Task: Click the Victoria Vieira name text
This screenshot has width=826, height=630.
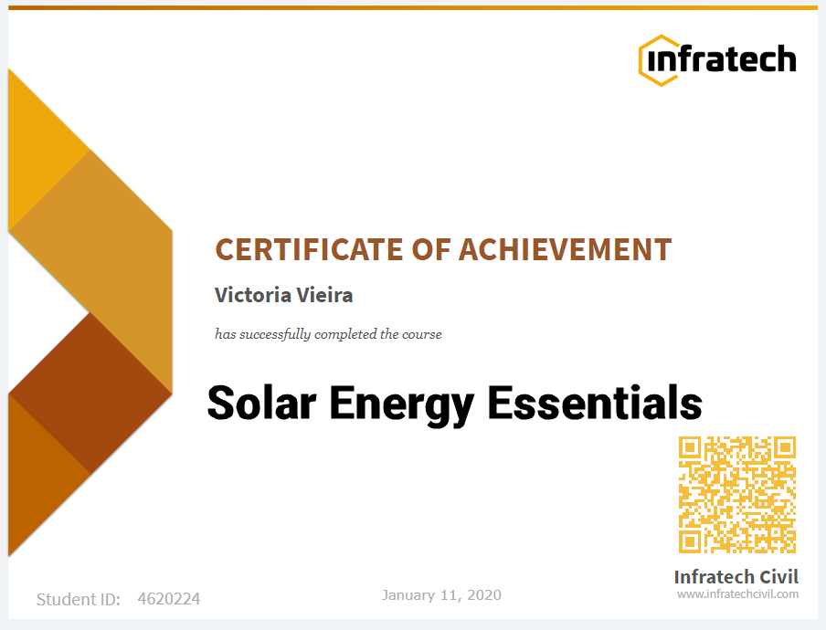Action: [283, 295]
